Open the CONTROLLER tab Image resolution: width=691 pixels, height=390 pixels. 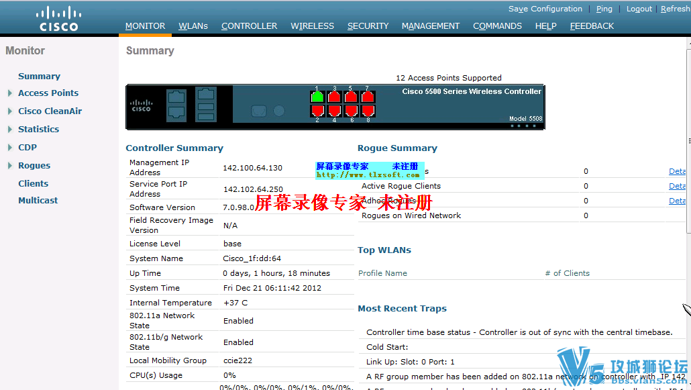click(x=249, y=26)
